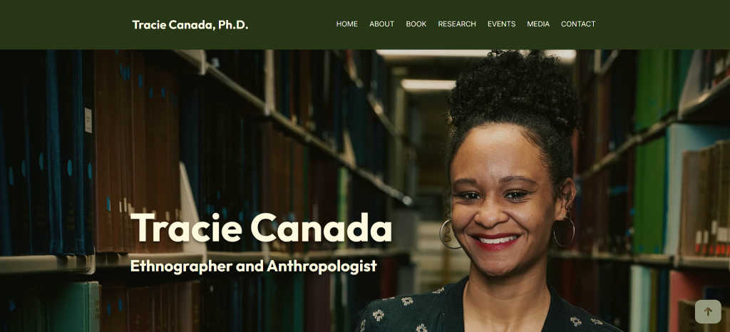Open the HOME navigation item
The width and height of the screenshot is (730, 332).
[347, 24]
